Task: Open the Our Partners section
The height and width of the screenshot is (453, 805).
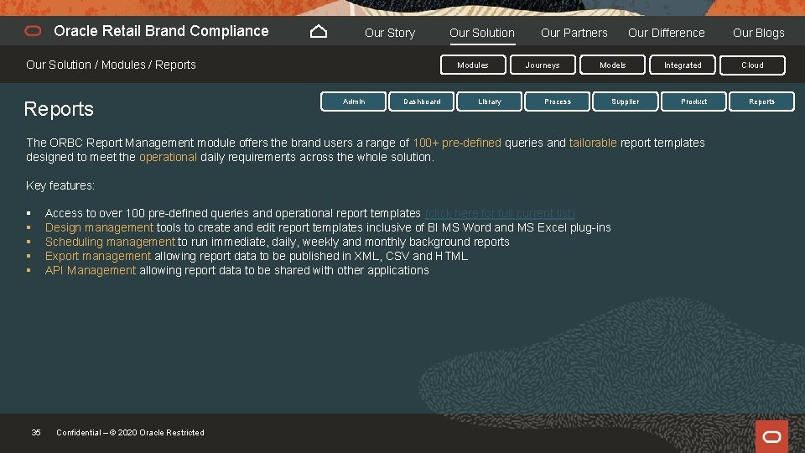Action: coord(574,33)
